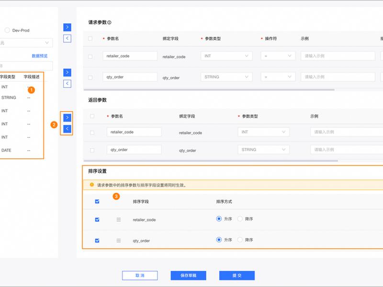Uncheck retailer_code in sort settings
This screenshot has height=287, width=383.
(x=97, y=220)
